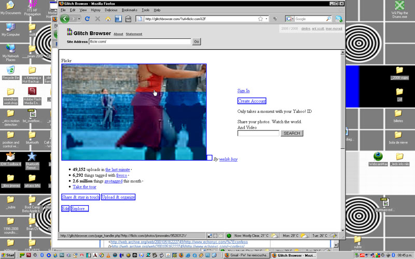
Task: Open the billetes folder on the desktop
Action: (398, 116)
